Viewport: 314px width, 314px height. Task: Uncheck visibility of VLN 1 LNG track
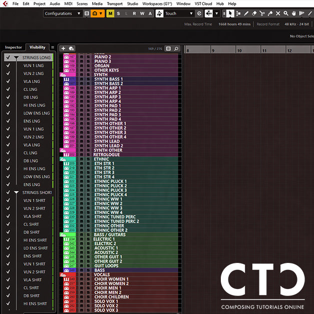coord(8,66)
